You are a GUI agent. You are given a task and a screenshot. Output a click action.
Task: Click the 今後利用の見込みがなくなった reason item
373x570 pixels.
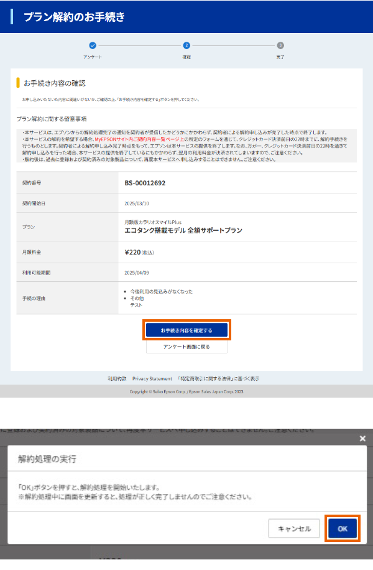[x=161, y=291]
